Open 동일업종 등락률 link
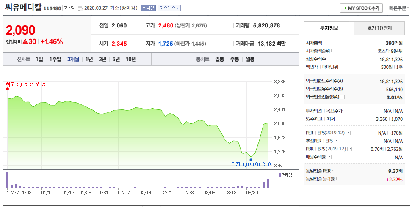 (x=321, y=179)
